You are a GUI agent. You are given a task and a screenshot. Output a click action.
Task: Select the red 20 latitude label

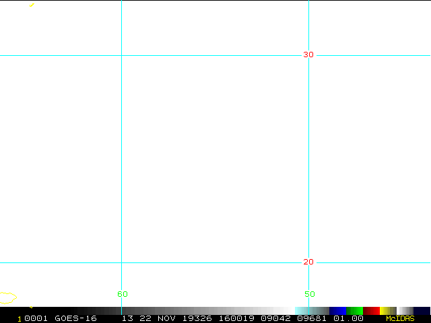point(308,262)
